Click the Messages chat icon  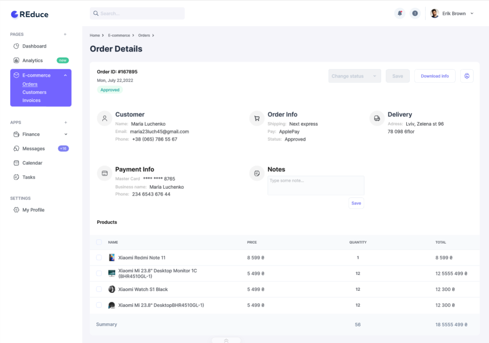point(16,149)
